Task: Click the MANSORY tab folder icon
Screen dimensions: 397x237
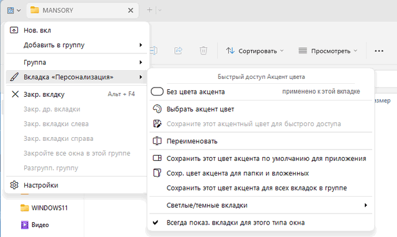Action: pos(35,10)
